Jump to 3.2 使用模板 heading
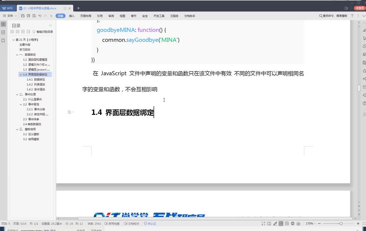This screenshot has height=231, width=366. pos(31,139)
